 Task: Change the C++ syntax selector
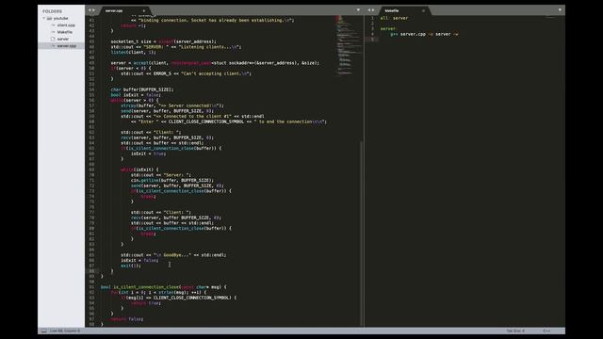coord(546,331)
